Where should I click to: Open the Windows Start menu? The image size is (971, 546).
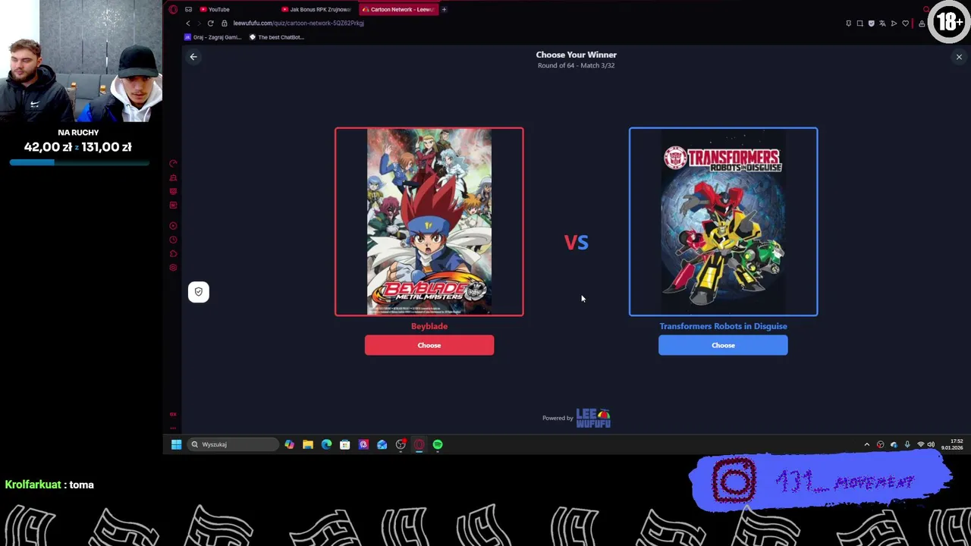point(176,444)
